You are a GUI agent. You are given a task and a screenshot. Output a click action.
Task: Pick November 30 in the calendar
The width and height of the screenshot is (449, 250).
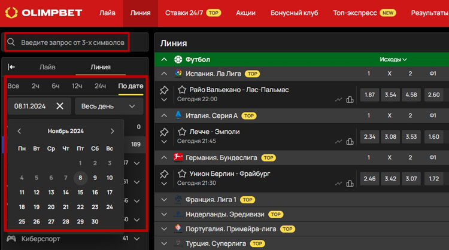pos(95,221)
